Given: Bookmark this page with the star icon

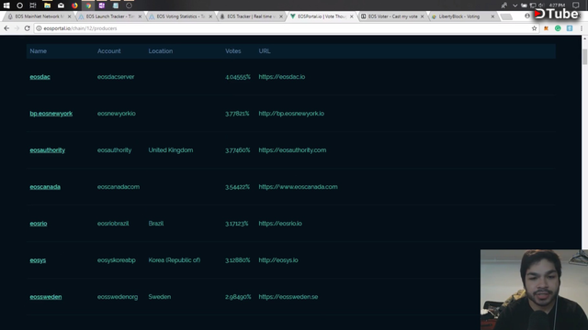Looking at the screenshot, I should pos(535,28).
